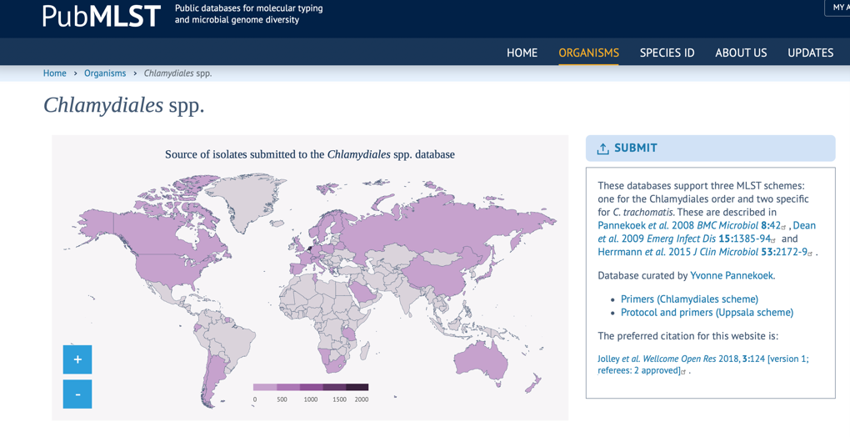This screenshot has height=437, width=850.
Task: Select the ORGANISMS navigation tab
Action: coord(588,53)
